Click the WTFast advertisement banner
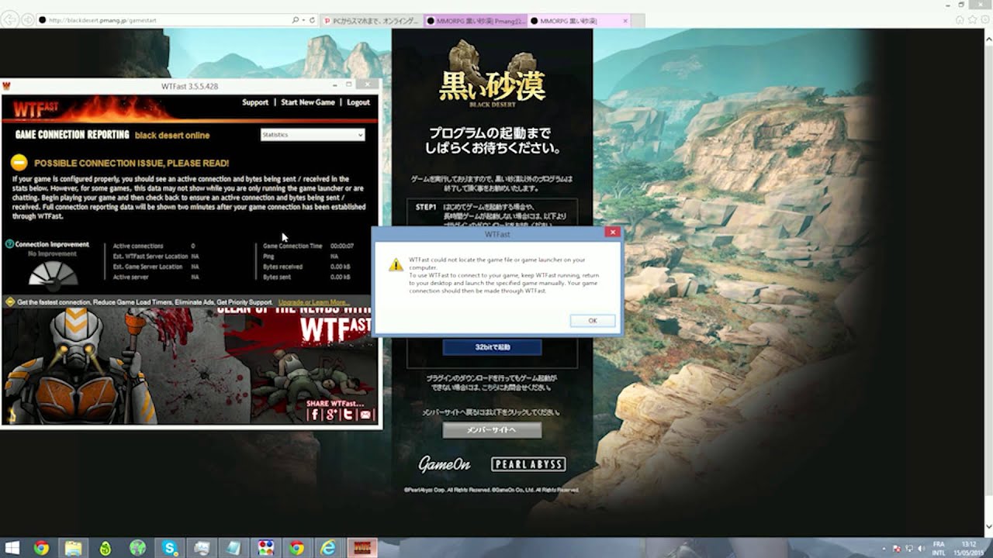This screenshot has height=558, width=993. (x=189, y=365)
